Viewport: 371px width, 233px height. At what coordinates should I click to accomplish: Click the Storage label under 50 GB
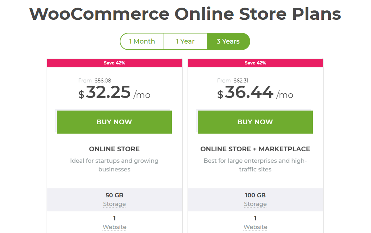114,204
